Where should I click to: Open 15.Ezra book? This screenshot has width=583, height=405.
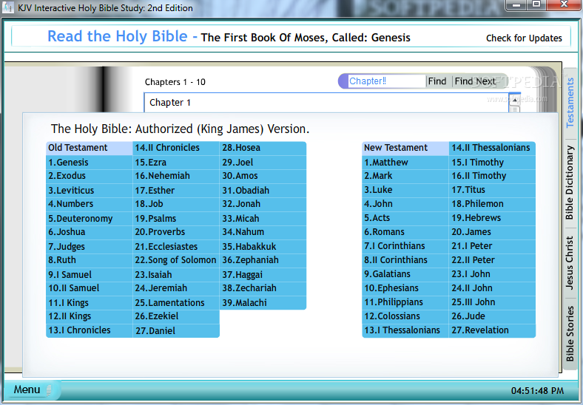[176, 163]
